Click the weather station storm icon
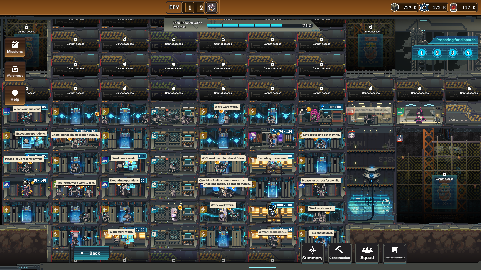481x270 pixels. pos(351,135)
